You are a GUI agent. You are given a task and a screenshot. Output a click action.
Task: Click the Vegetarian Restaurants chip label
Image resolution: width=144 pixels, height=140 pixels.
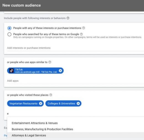coord(23,103)
